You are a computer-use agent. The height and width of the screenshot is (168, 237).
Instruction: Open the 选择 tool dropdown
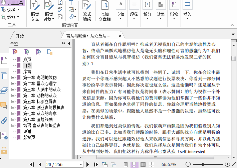point(18,10)
